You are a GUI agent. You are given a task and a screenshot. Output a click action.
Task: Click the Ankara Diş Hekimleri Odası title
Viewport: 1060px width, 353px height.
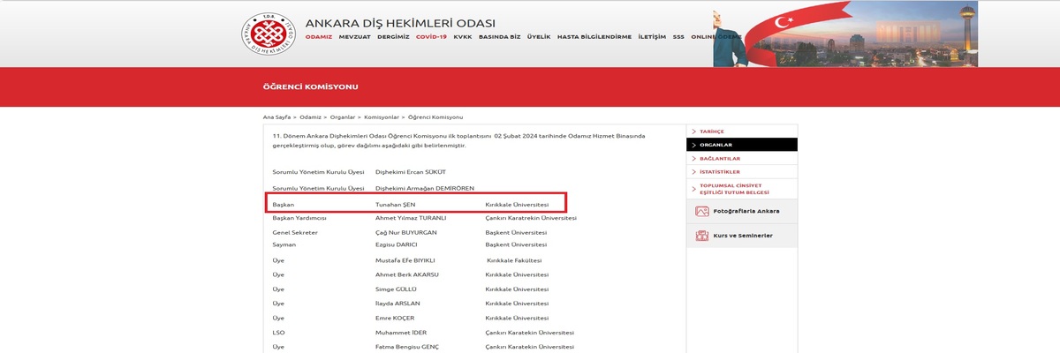point(400,23)
